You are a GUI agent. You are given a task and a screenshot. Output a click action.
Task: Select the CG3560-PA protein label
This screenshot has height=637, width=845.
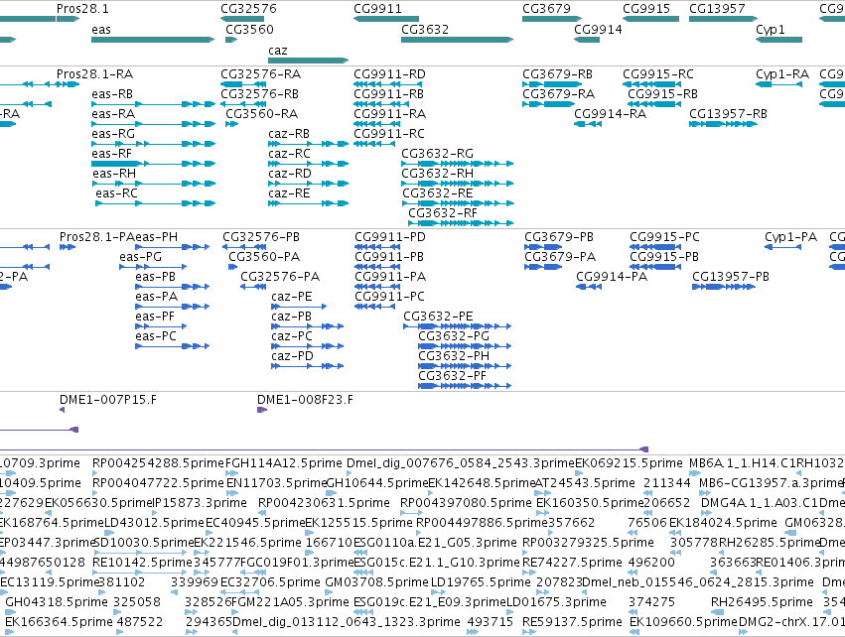click(264, 257)
